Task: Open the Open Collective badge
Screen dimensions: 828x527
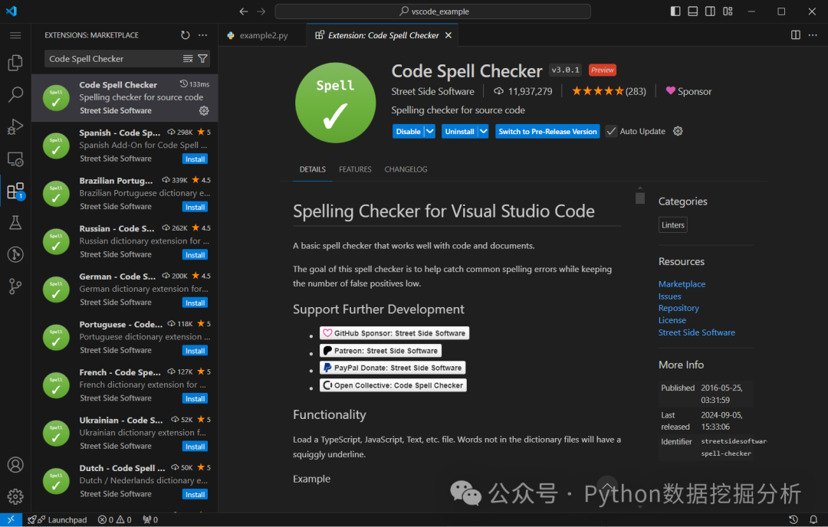Action: coord(393,385)
